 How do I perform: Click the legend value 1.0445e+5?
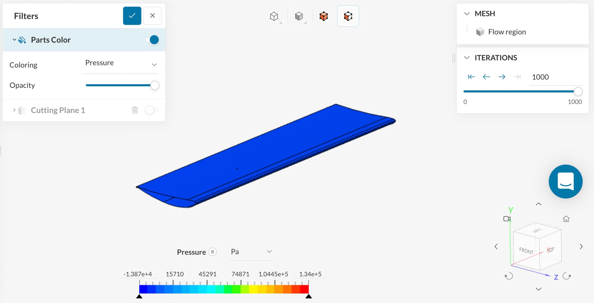(273, 274)
